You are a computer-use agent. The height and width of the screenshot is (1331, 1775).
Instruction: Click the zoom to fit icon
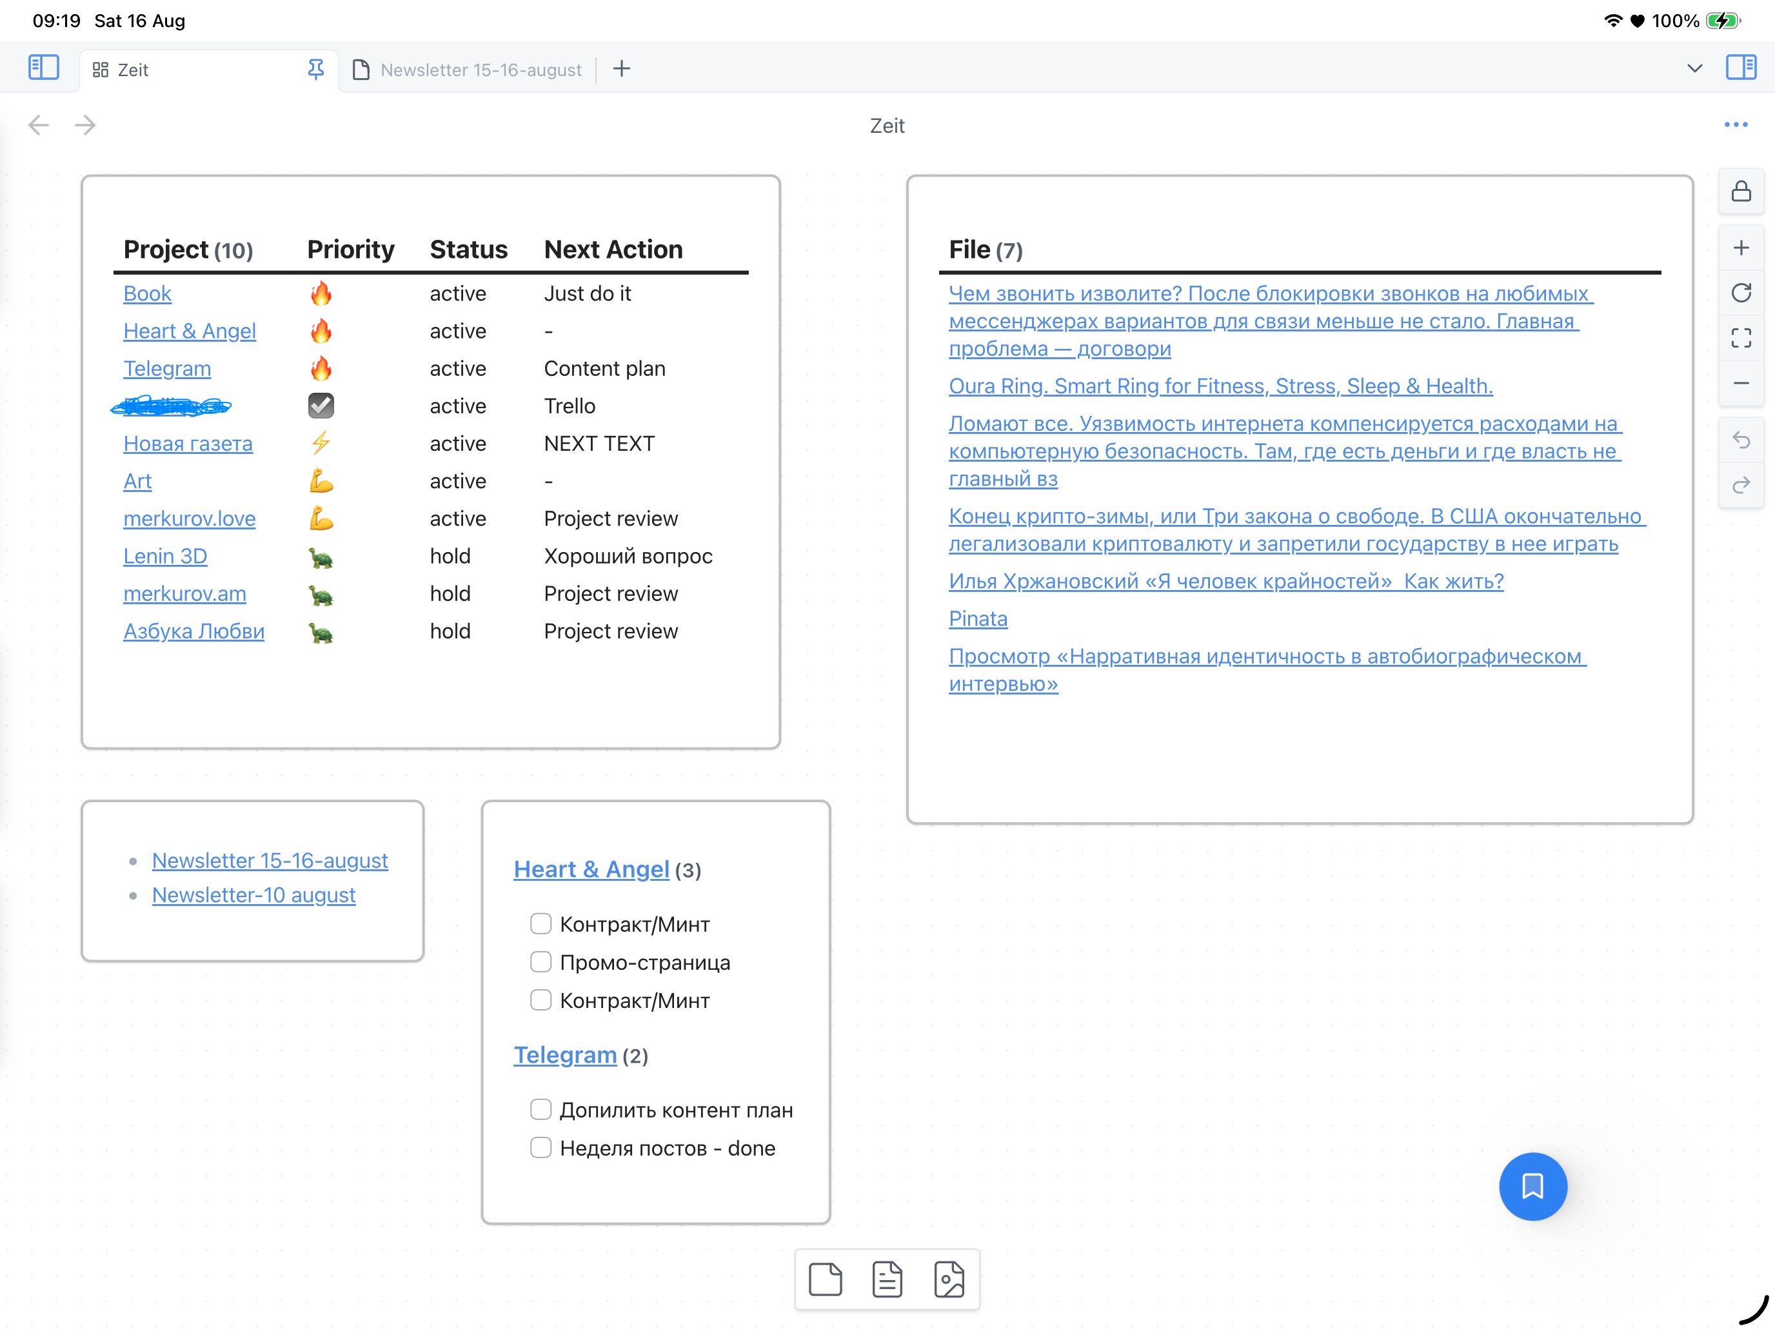1741,338
